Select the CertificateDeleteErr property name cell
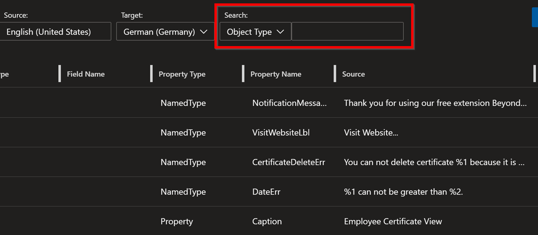Viewport: 538px width, 235px height. click(x=289, y=162)
